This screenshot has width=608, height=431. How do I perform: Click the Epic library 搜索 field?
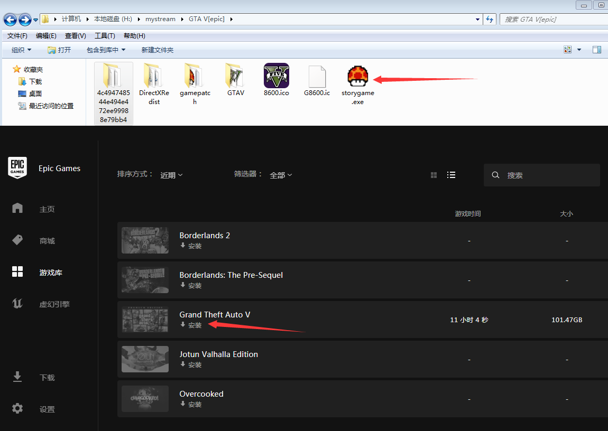point(542,175)
